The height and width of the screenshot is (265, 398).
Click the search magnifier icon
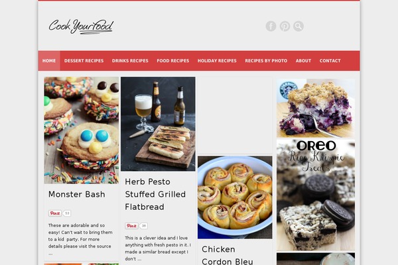[298, 26]
